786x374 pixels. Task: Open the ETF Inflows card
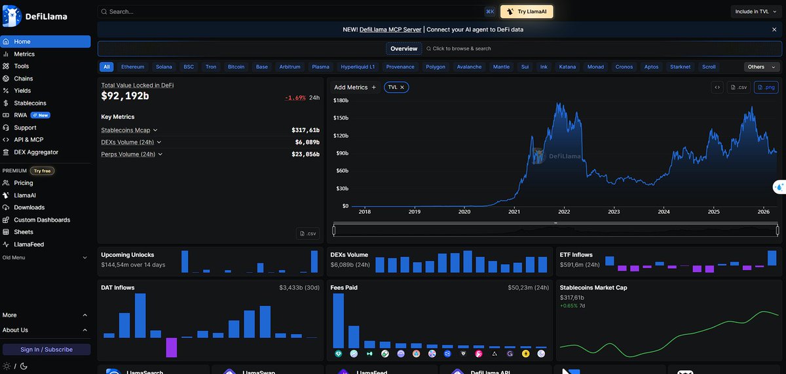tap(669, 260)
